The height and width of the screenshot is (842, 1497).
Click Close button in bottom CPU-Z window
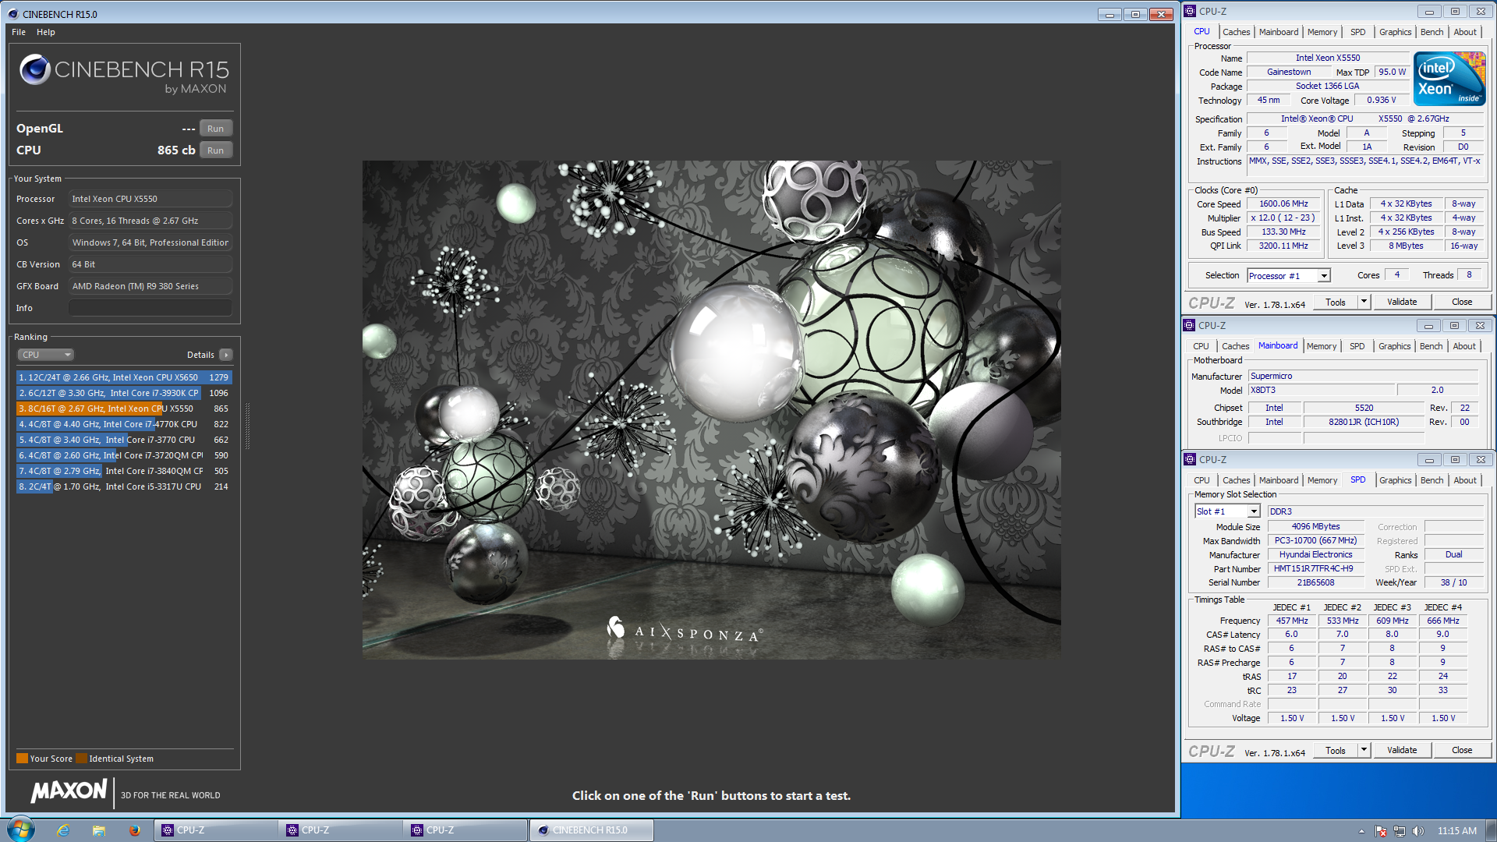tap(1462, 751)
